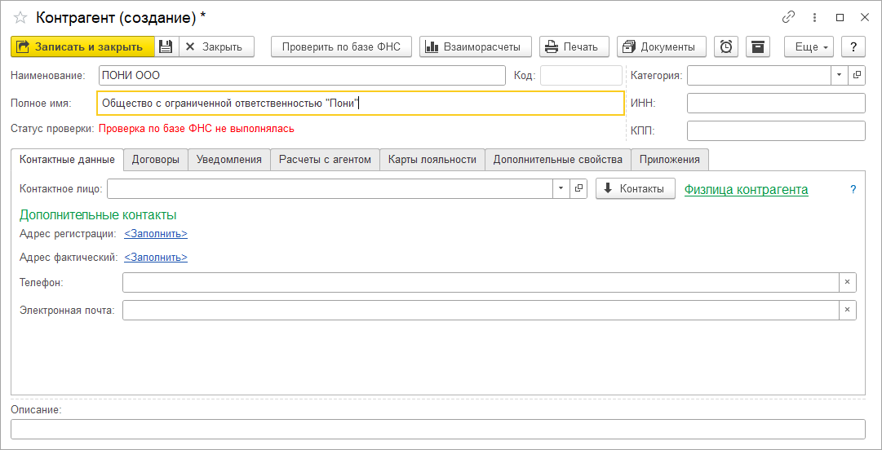The width and height of the screenshot is (882, 450).
Task: Open the Еще dropdown menu
Action: [809, 46]
